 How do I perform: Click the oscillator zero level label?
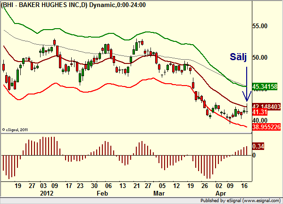coord(254,155)
